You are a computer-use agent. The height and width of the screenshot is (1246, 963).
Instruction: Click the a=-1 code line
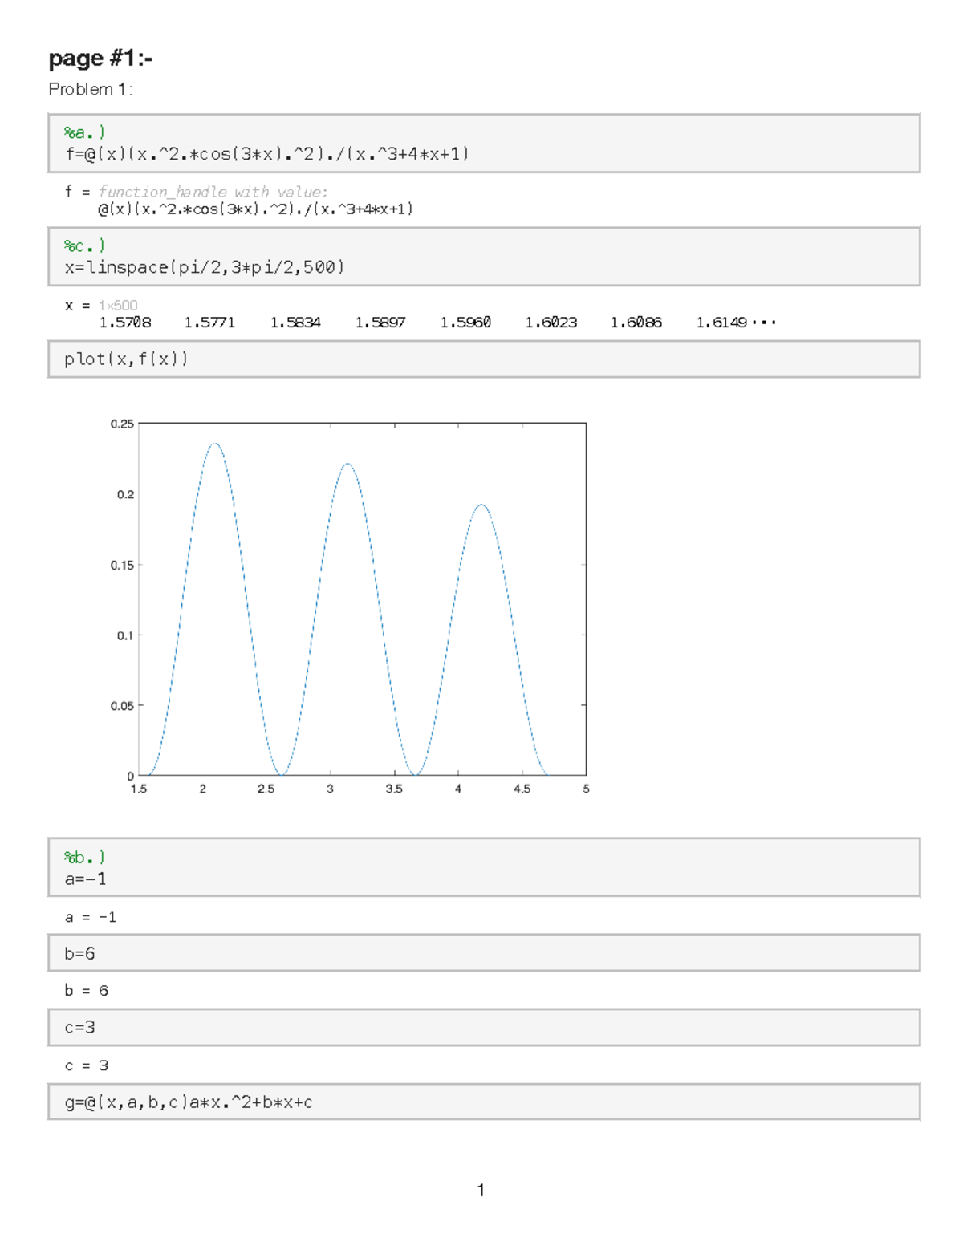tap(85, 879)
